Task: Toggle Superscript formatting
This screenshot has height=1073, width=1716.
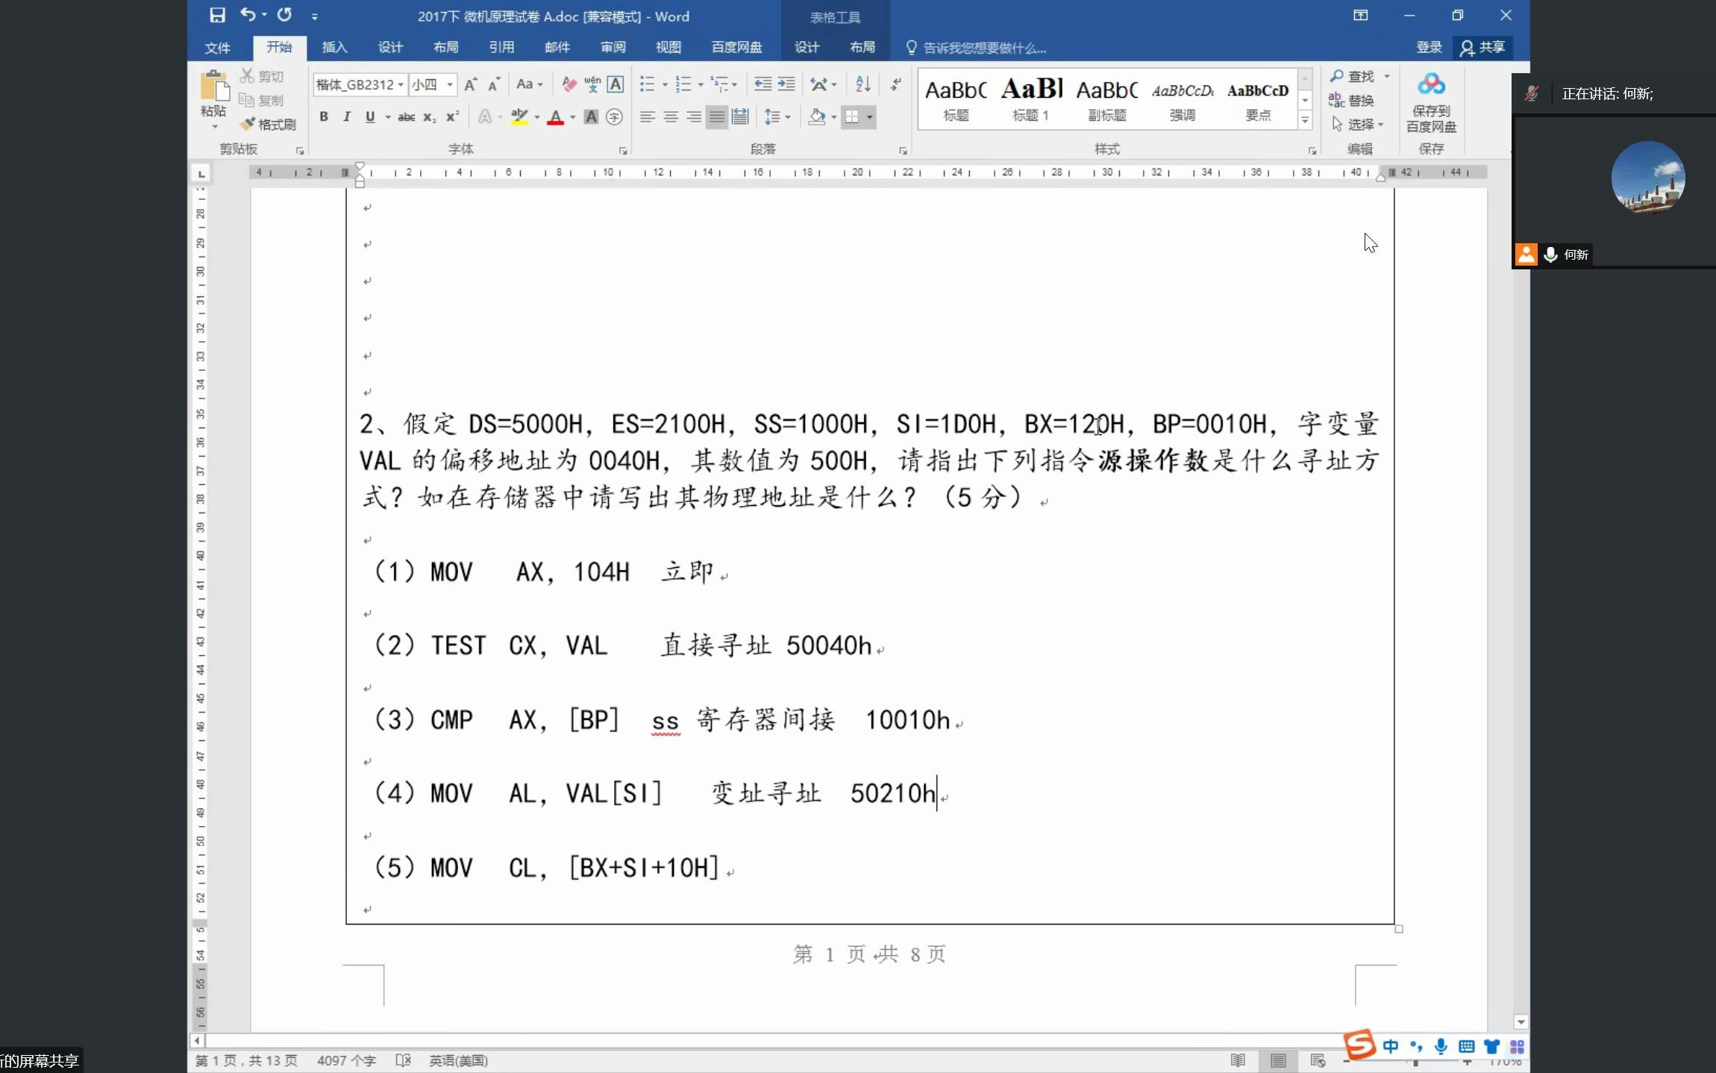Action: (x=452, y=117)
